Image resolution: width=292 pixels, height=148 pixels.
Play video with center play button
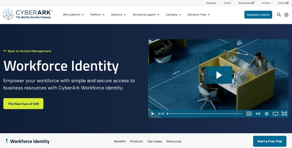click(x=218, y=75)
